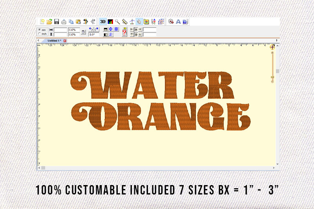
Task: Select the magnifying glass zoom tool
Action: (x=117, y=22)
